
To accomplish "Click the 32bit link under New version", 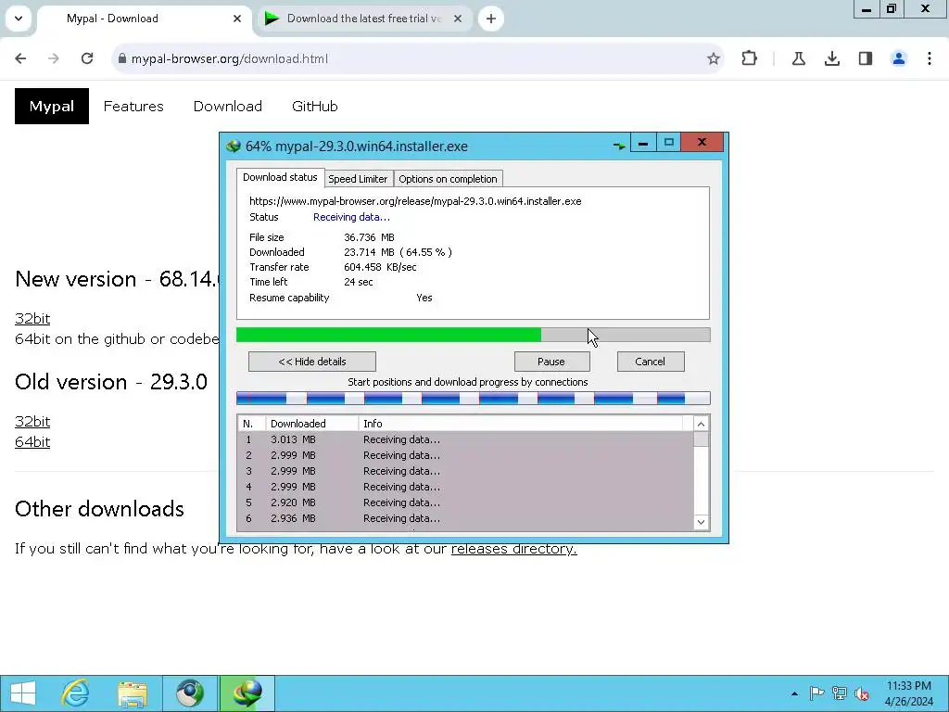I will coord(32,319).
